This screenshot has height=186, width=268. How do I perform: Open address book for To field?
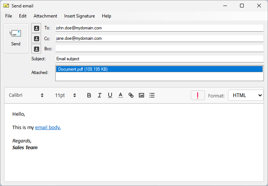[36, 28]
